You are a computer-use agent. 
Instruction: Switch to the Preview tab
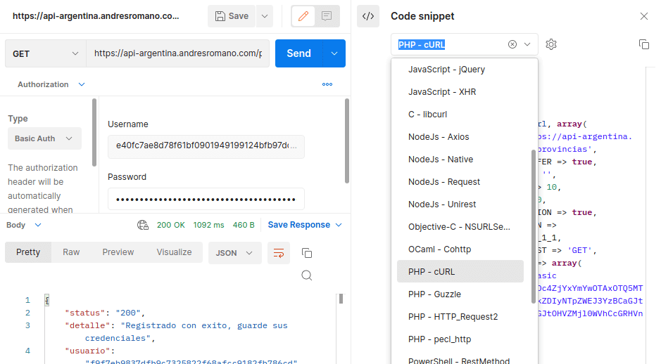(118, 252)
